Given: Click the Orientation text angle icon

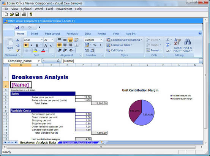Looking at the screenshot, I should tap(71, 50).
